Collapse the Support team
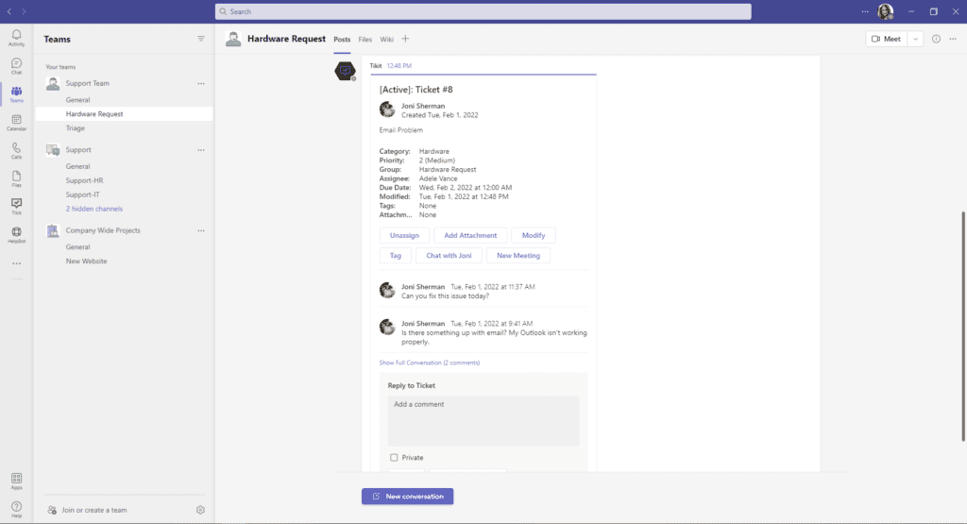 click(78, 150)
